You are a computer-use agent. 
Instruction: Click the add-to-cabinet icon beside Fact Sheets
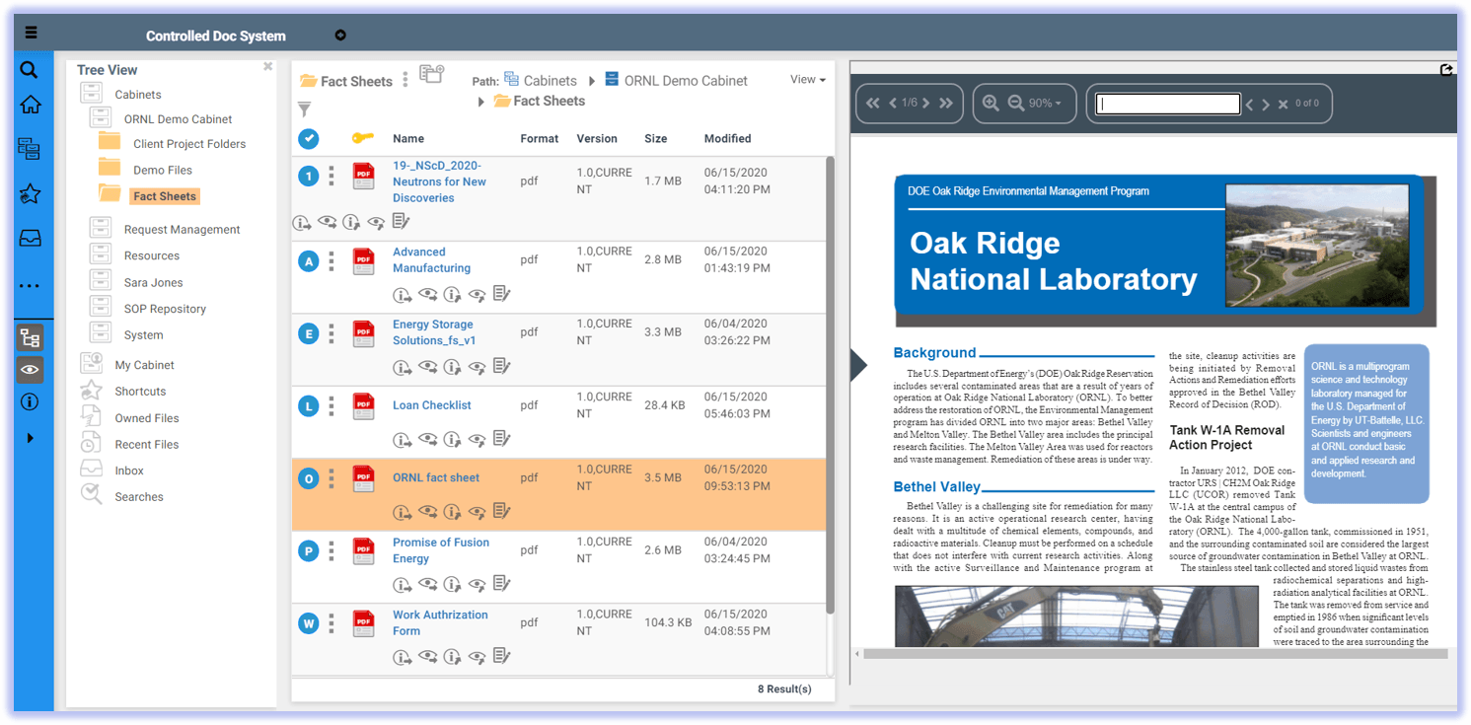pos(431,74)
